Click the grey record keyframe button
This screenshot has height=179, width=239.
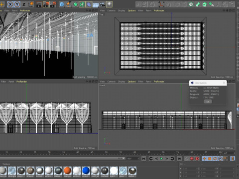[x=187, y=159]
